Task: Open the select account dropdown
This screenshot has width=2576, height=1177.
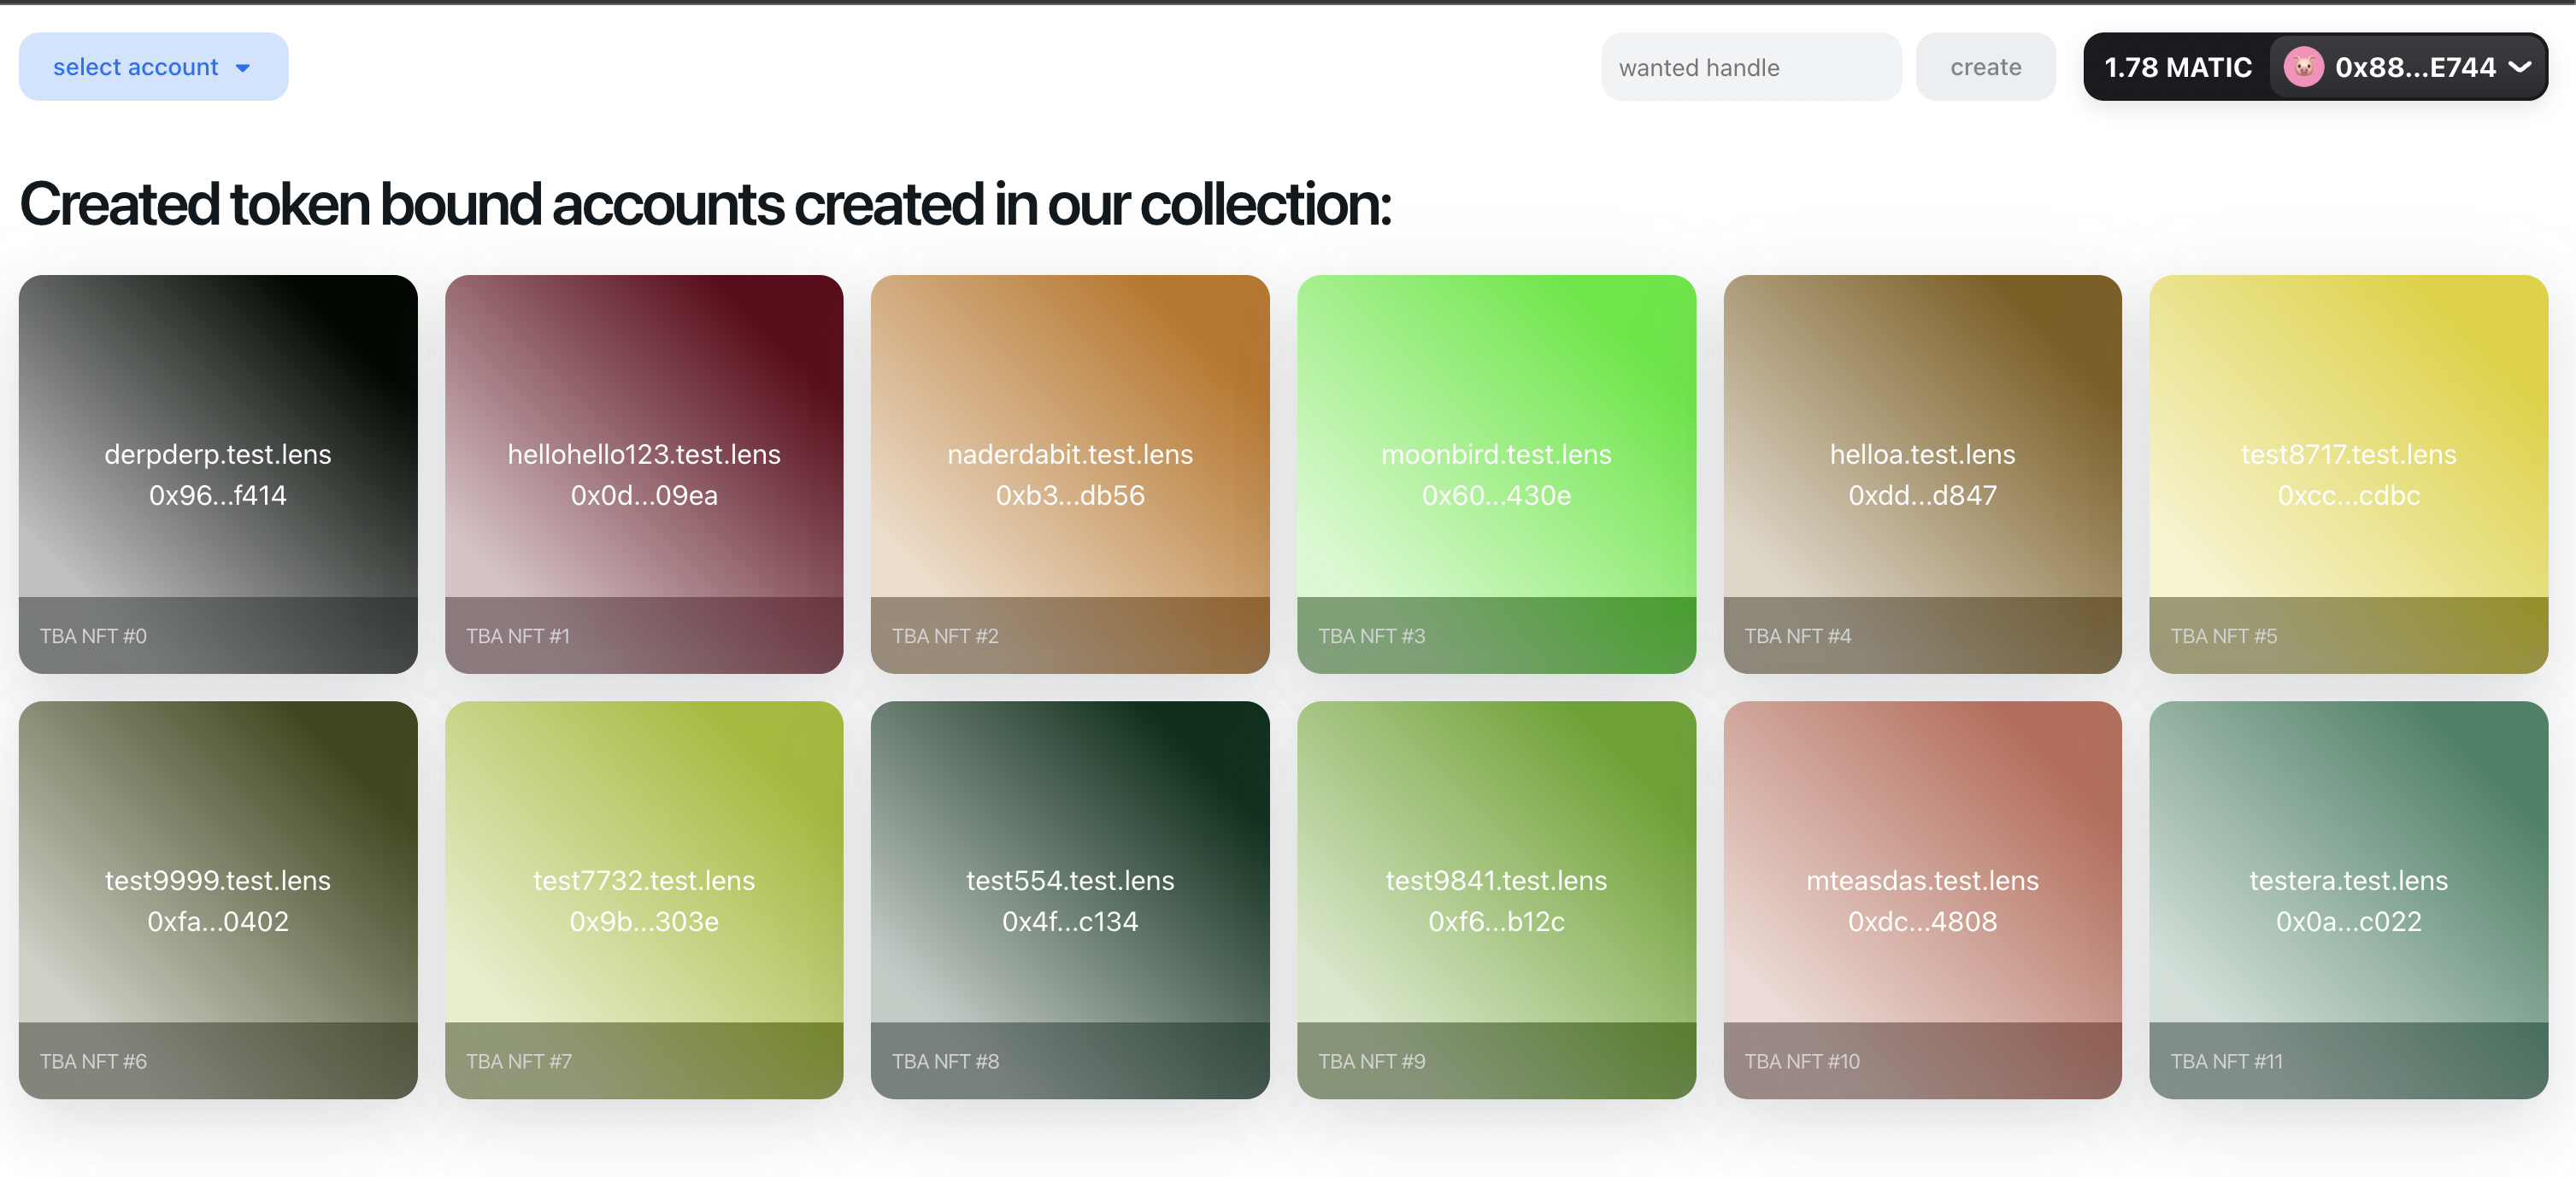Action: click(x=153, y=67)
